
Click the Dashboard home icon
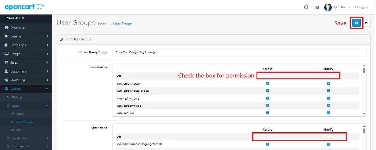pos(6,28)
